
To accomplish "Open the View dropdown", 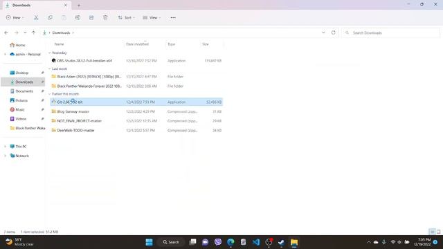I will click(x=152, y=17).
